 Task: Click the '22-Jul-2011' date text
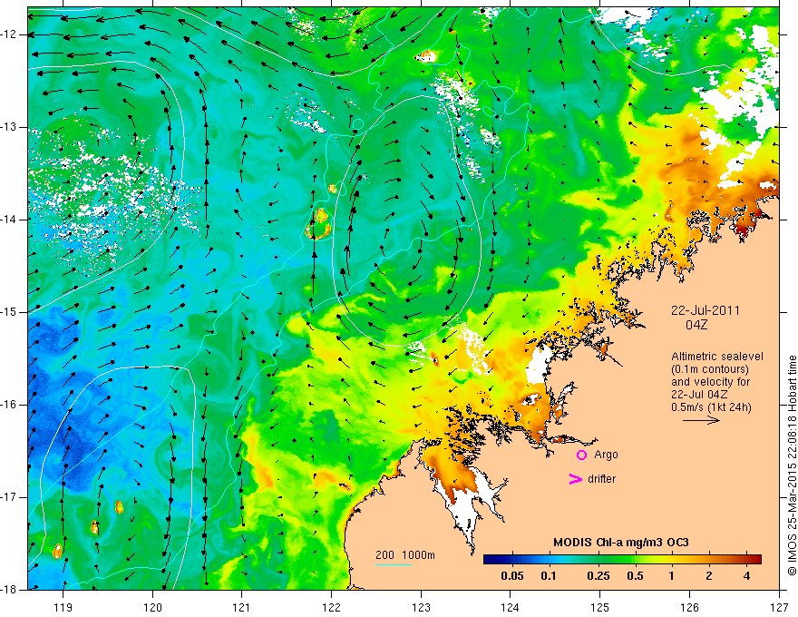click(705, 310)
